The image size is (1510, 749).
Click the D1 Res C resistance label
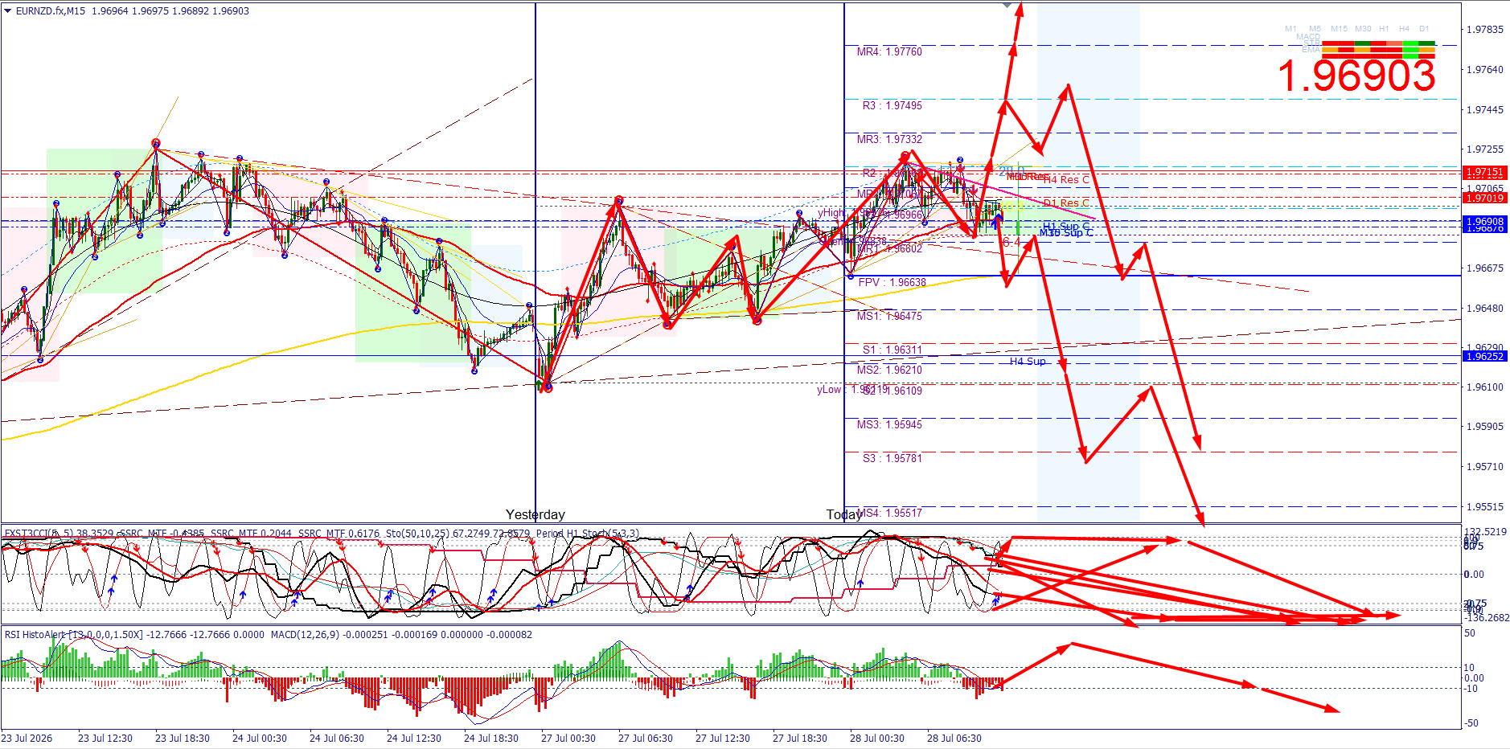(x=1067, y=203)
